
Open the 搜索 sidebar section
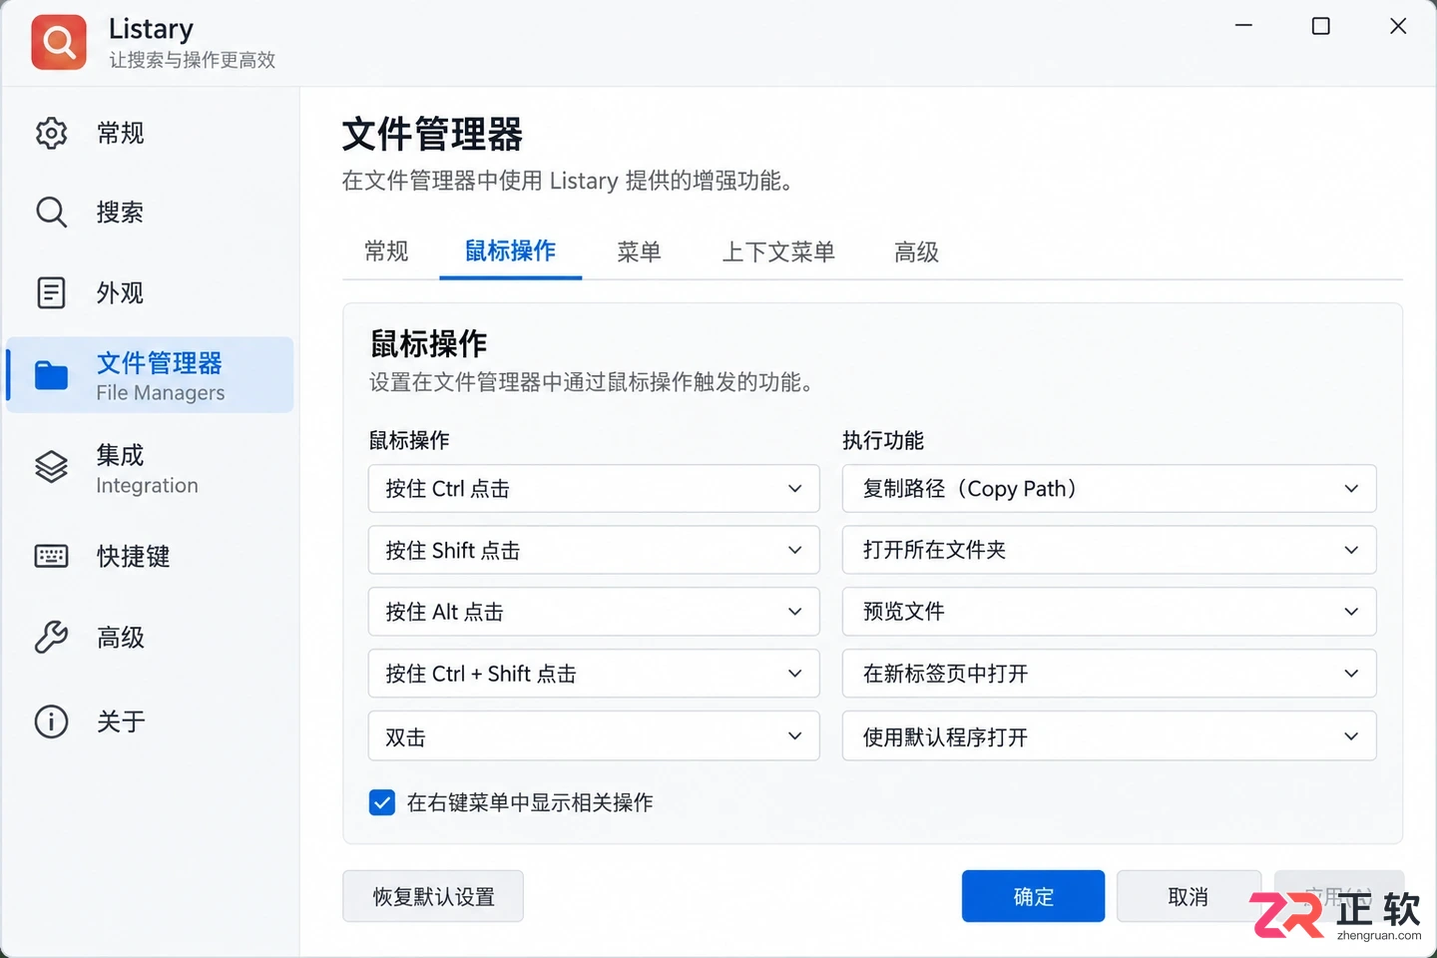click(x=150, y=213)
